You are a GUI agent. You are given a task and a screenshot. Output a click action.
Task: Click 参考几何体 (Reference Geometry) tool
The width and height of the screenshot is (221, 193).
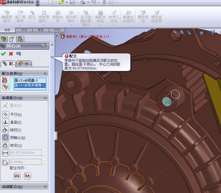click(114, 17)
